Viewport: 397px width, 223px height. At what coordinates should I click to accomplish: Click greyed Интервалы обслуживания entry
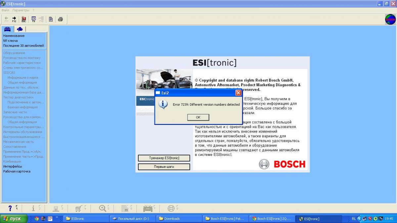22,132
